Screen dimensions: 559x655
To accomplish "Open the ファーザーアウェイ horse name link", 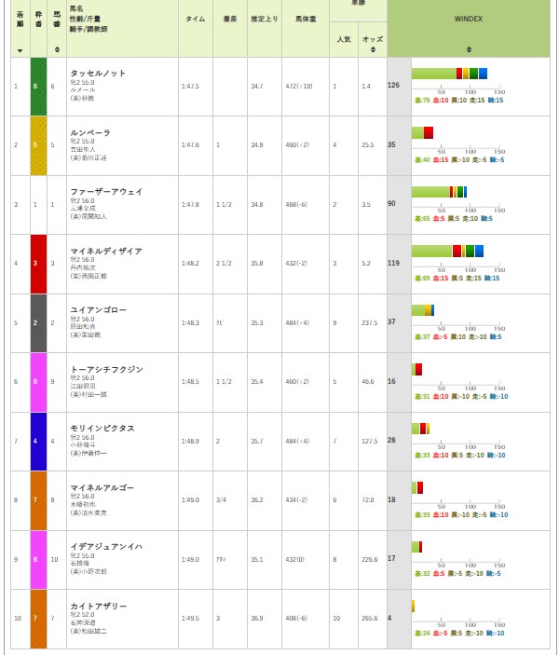I will [106, 191].
